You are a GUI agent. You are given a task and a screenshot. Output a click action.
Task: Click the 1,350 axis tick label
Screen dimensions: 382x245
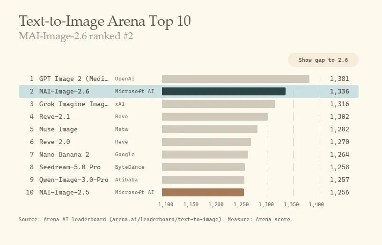point(291,205)
